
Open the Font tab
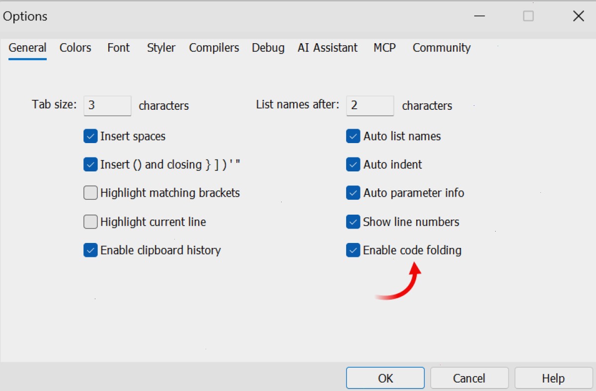(118, 48)
